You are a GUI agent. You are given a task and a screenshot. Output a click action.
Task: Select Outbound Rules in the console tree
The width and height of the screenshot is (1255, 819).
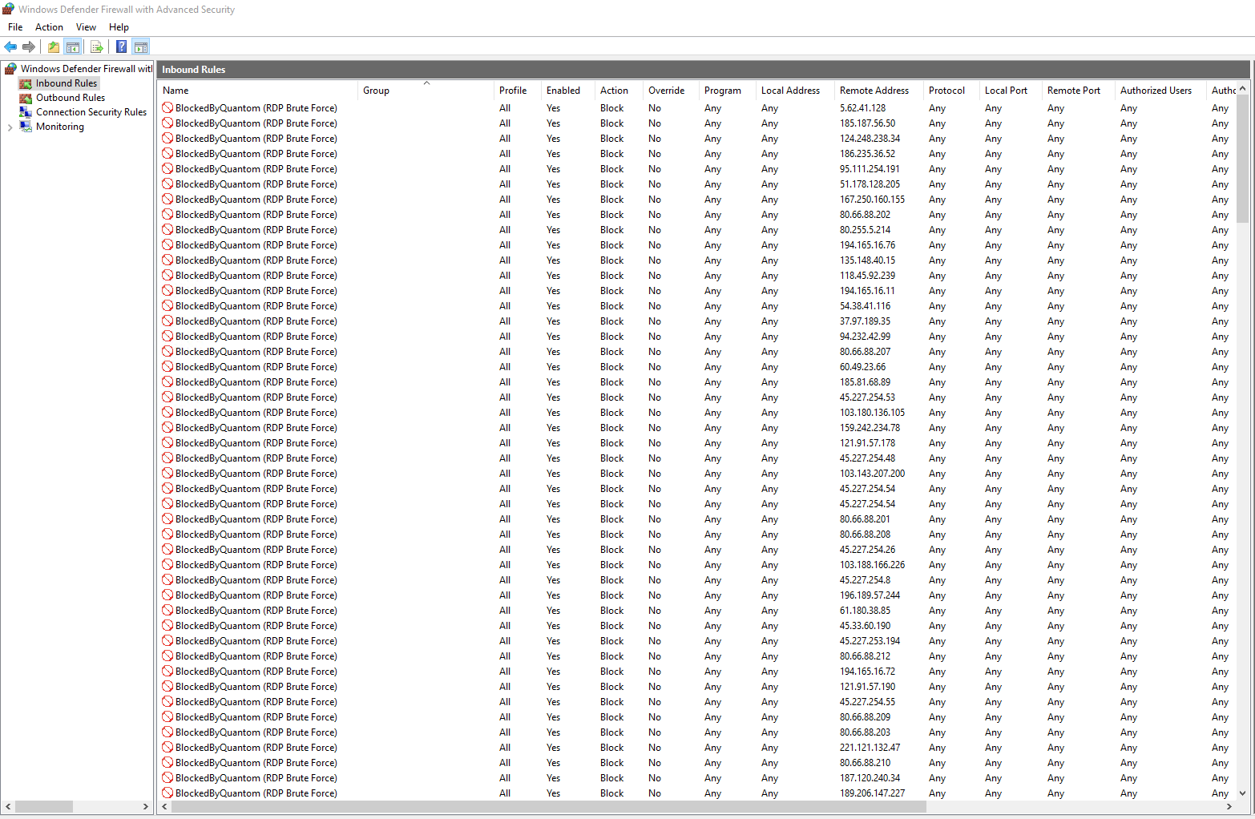pyautogui.click(x=71, y=98)
